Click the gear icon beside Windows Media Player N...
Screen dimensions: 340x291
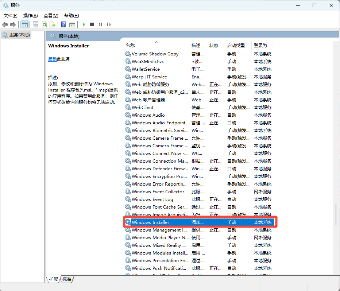tap(128, 237)
